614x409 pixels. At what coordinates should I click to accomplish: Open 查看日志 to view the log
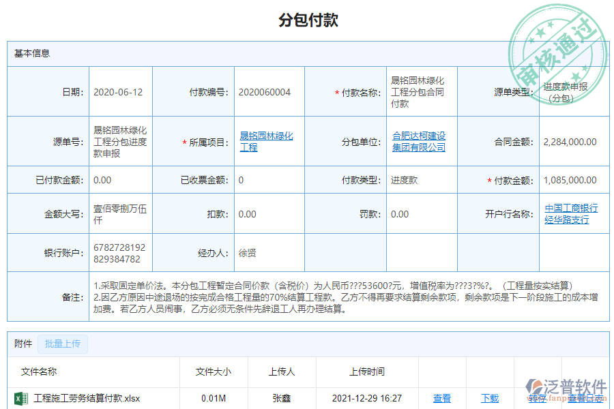coord(585,398)
